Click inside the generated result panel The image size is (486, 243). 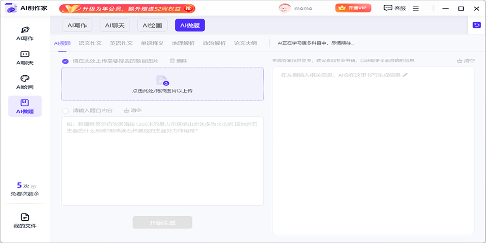(373, 151)
